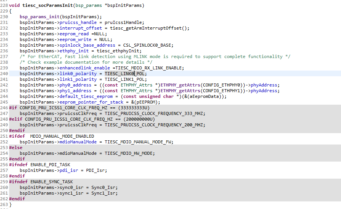
Task: Click interrupt_offset member
Action: (x=81, y=28)
